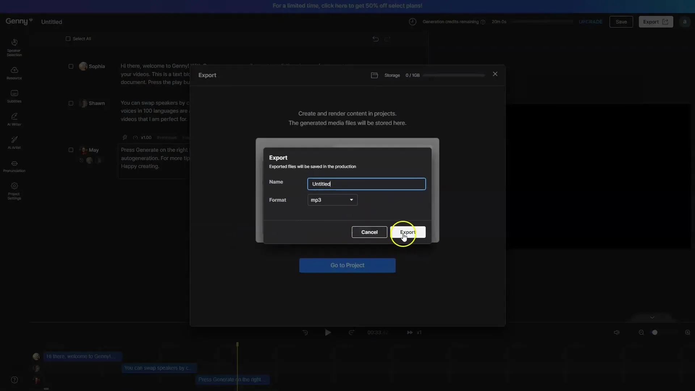This screenshot has height=391, width=695.
Task: Select the 'Press Generate on the right' clip
Action: click(x=232, y=379)
